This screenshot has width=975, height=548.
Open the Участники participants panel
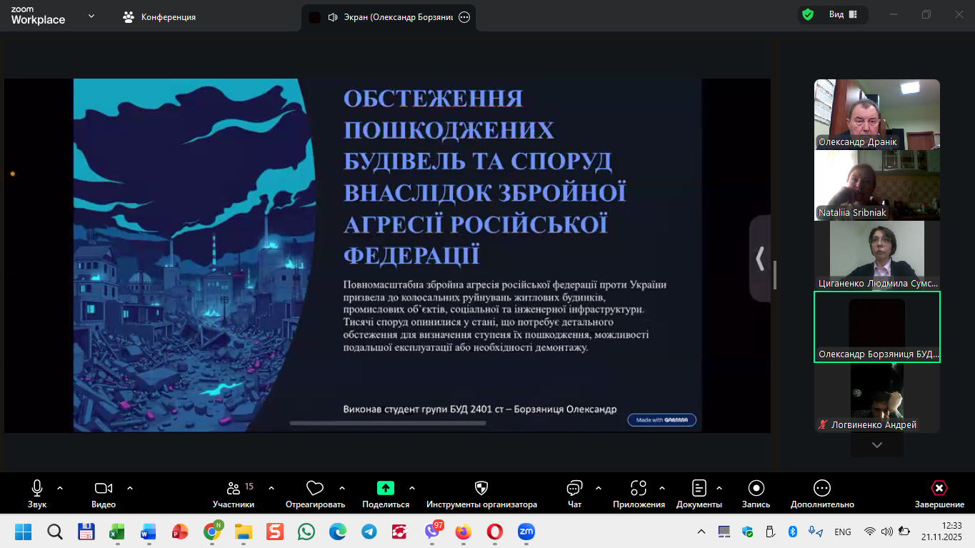point(234,489)
